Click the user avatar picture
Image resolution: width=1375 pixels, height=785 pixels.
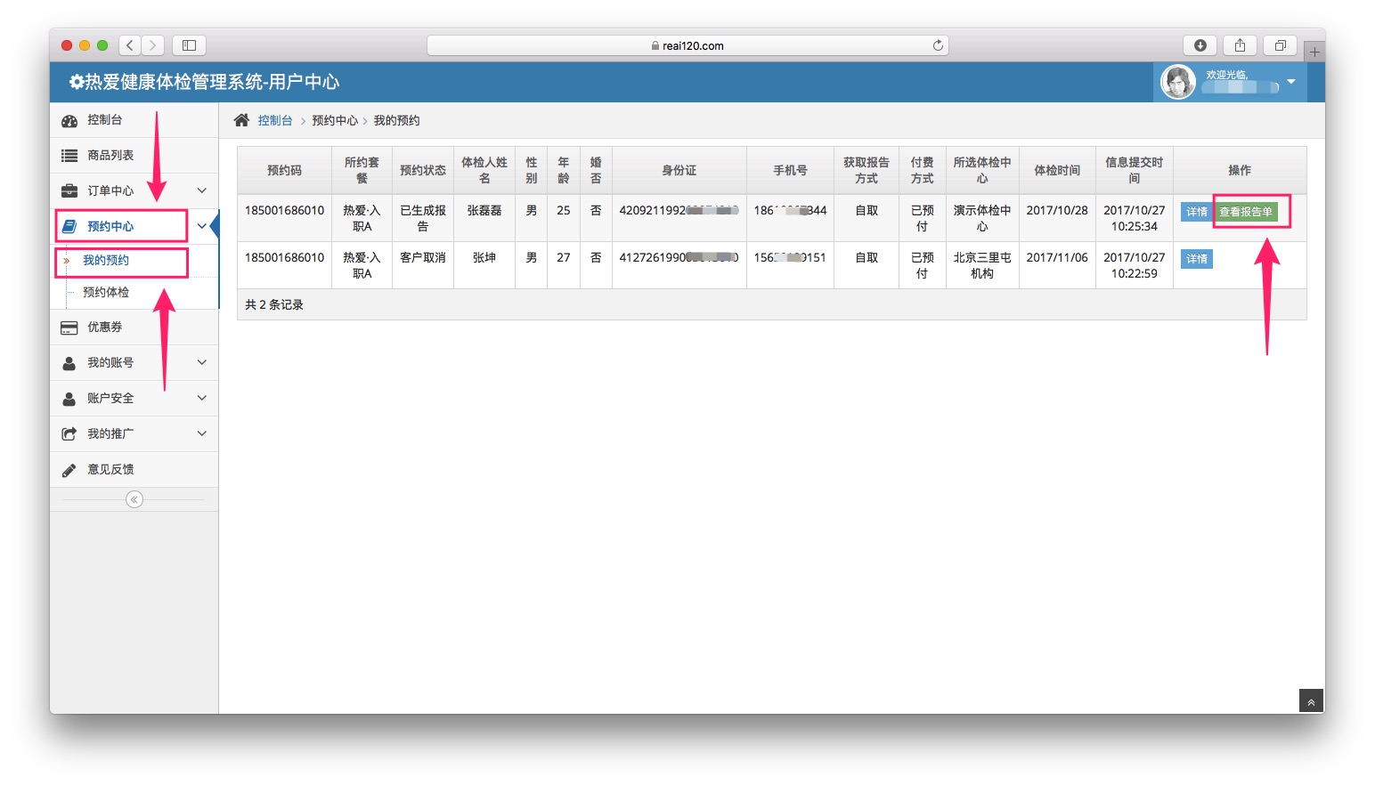1177,83
